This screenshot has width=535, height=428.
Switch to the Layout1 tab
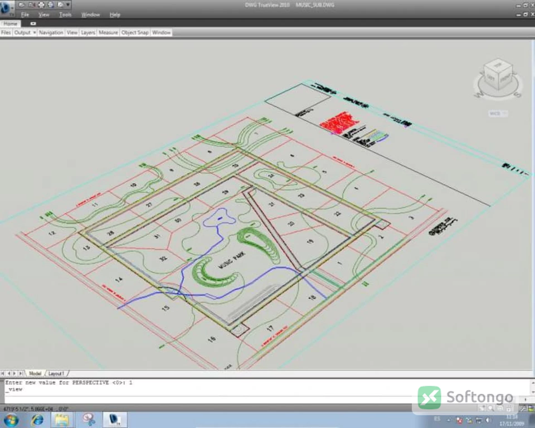pos(56,373)
